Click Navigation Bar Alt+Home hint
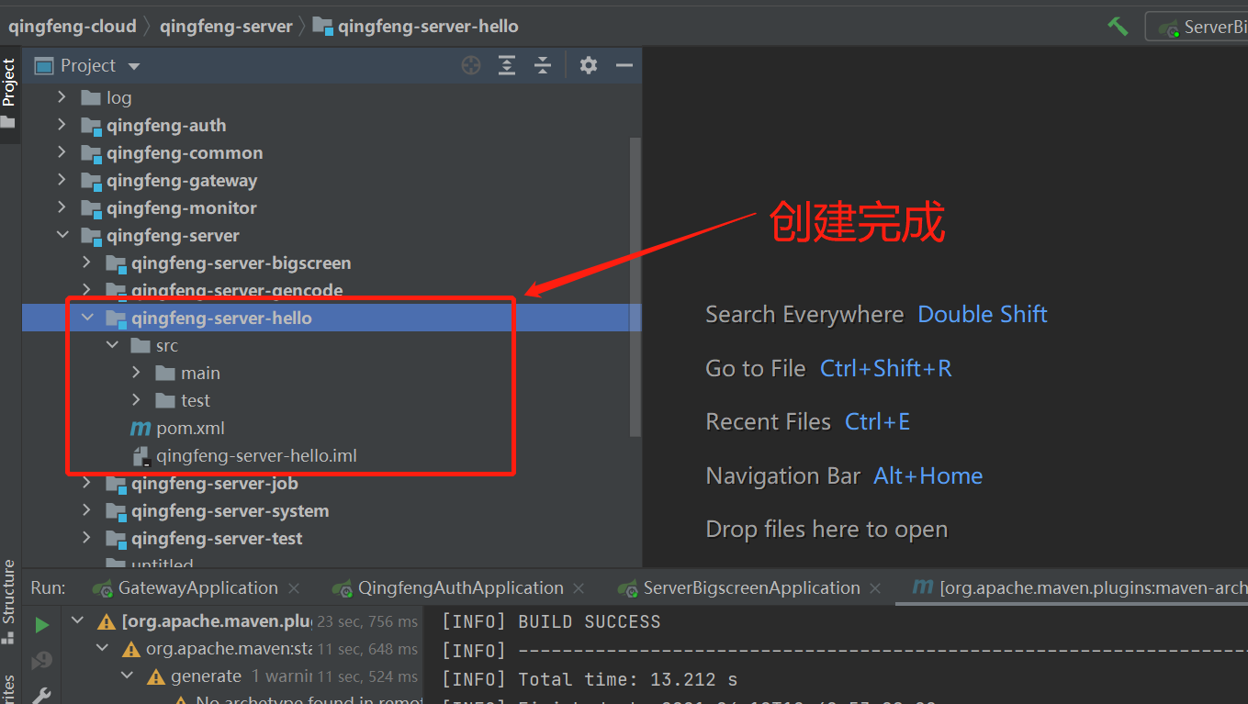The width and height of the screenshot is (1248, 704). 844,475
